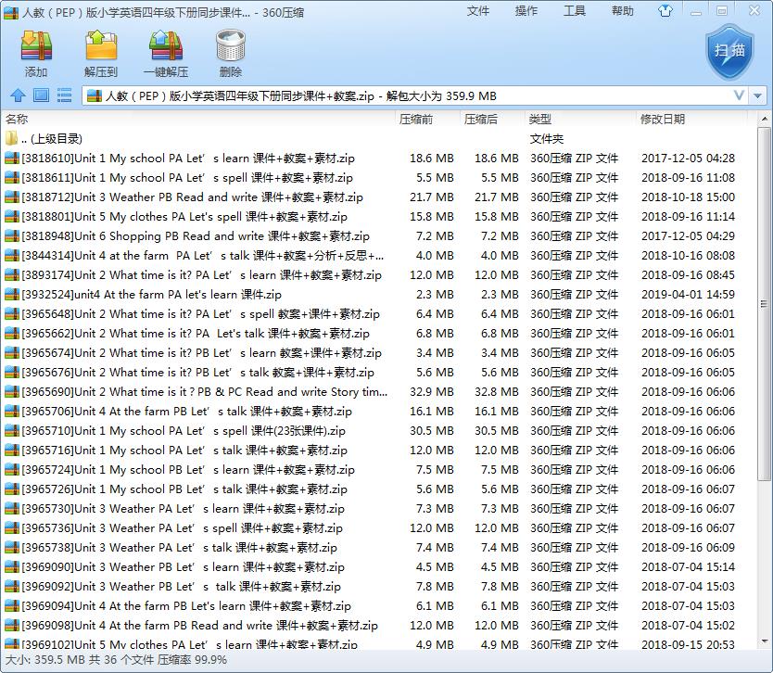Click the vertical scrollbar down arrow

coord(764,641)
